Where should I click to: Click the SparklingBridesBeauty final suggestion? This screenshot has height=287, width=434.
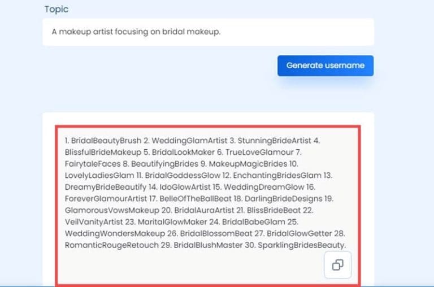click(x=302, y=245)
